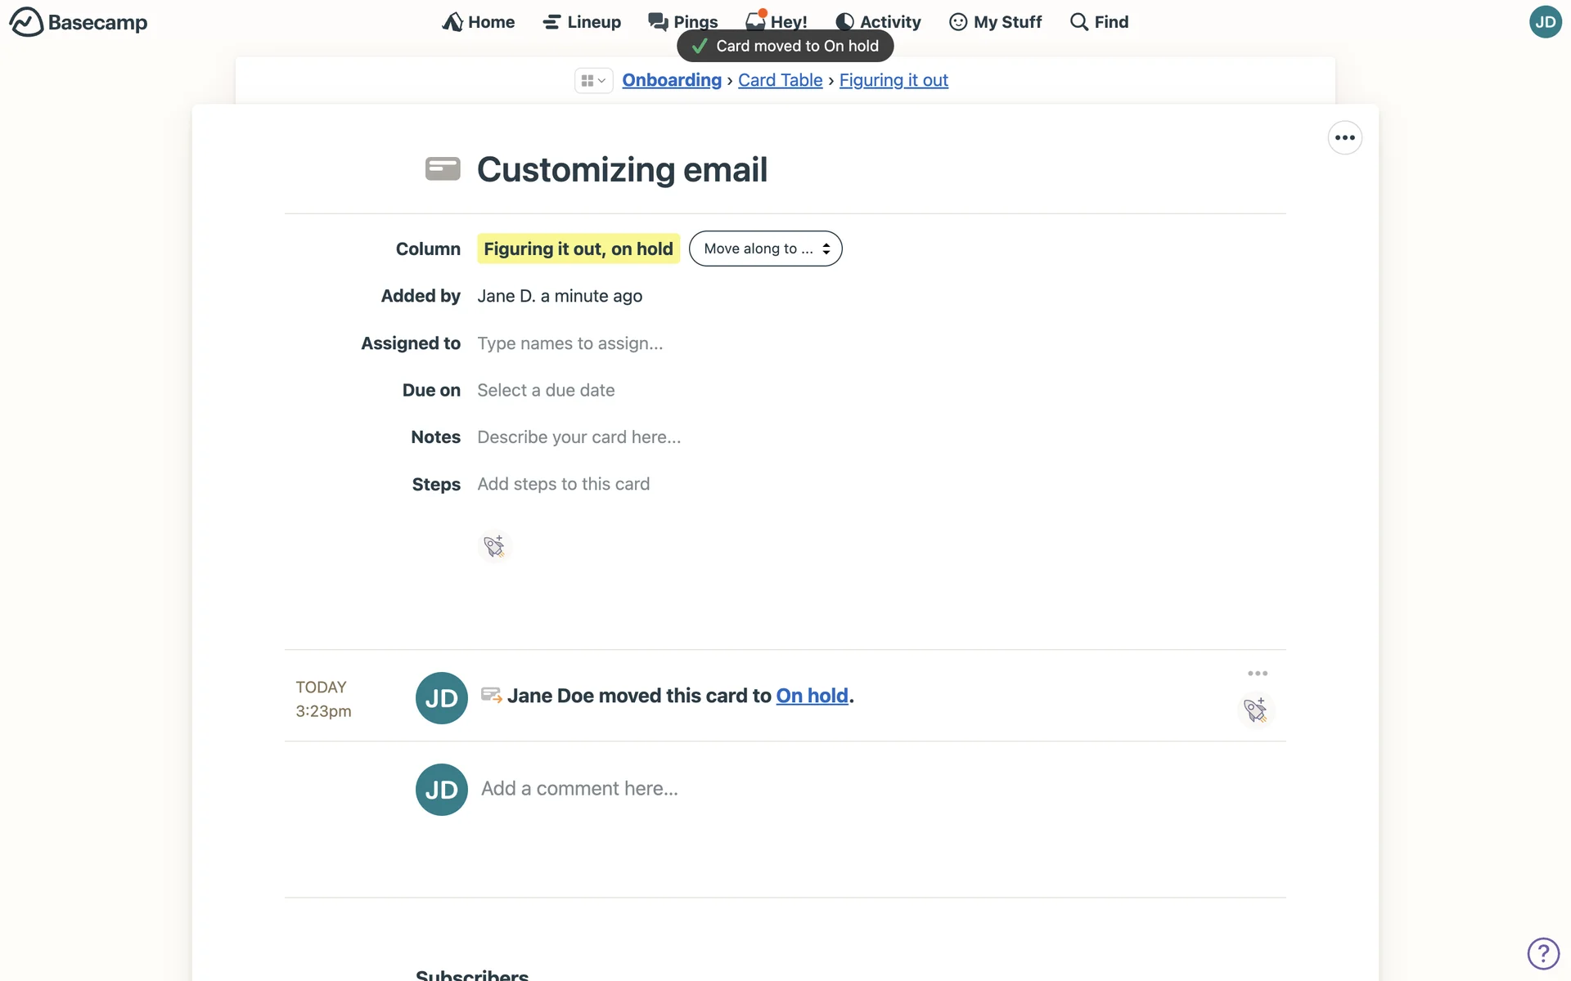Open the help question mark button
1571x981 pixels.
click(1543, 953)
